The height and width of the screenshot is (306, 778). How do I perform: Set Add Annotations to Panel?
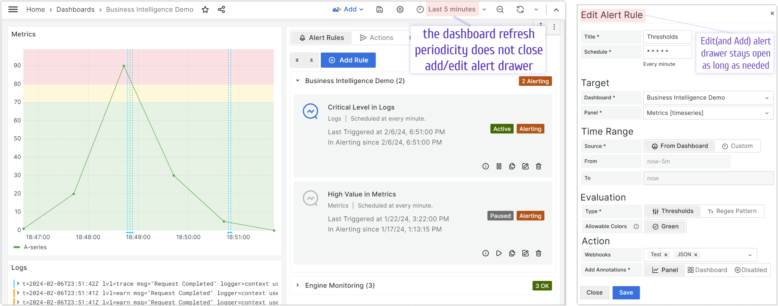coord(665,270)
